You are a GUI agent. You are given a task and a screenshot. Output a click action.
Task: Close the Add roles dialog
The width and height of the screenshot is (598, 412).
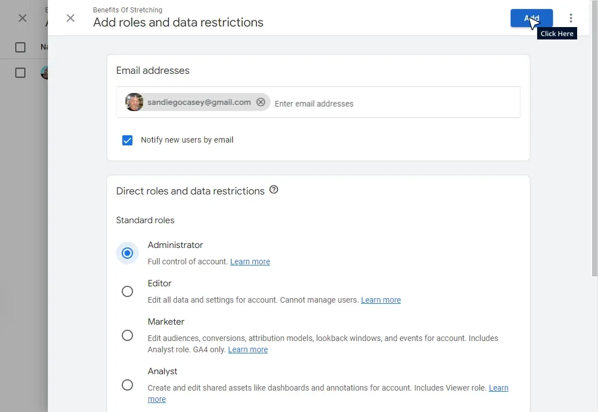coord(70,18)
